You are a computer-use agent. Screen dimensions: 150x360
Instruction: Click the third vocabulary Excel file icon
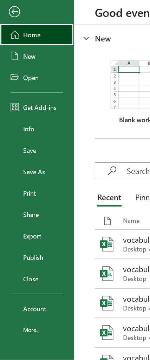[106, 303]
